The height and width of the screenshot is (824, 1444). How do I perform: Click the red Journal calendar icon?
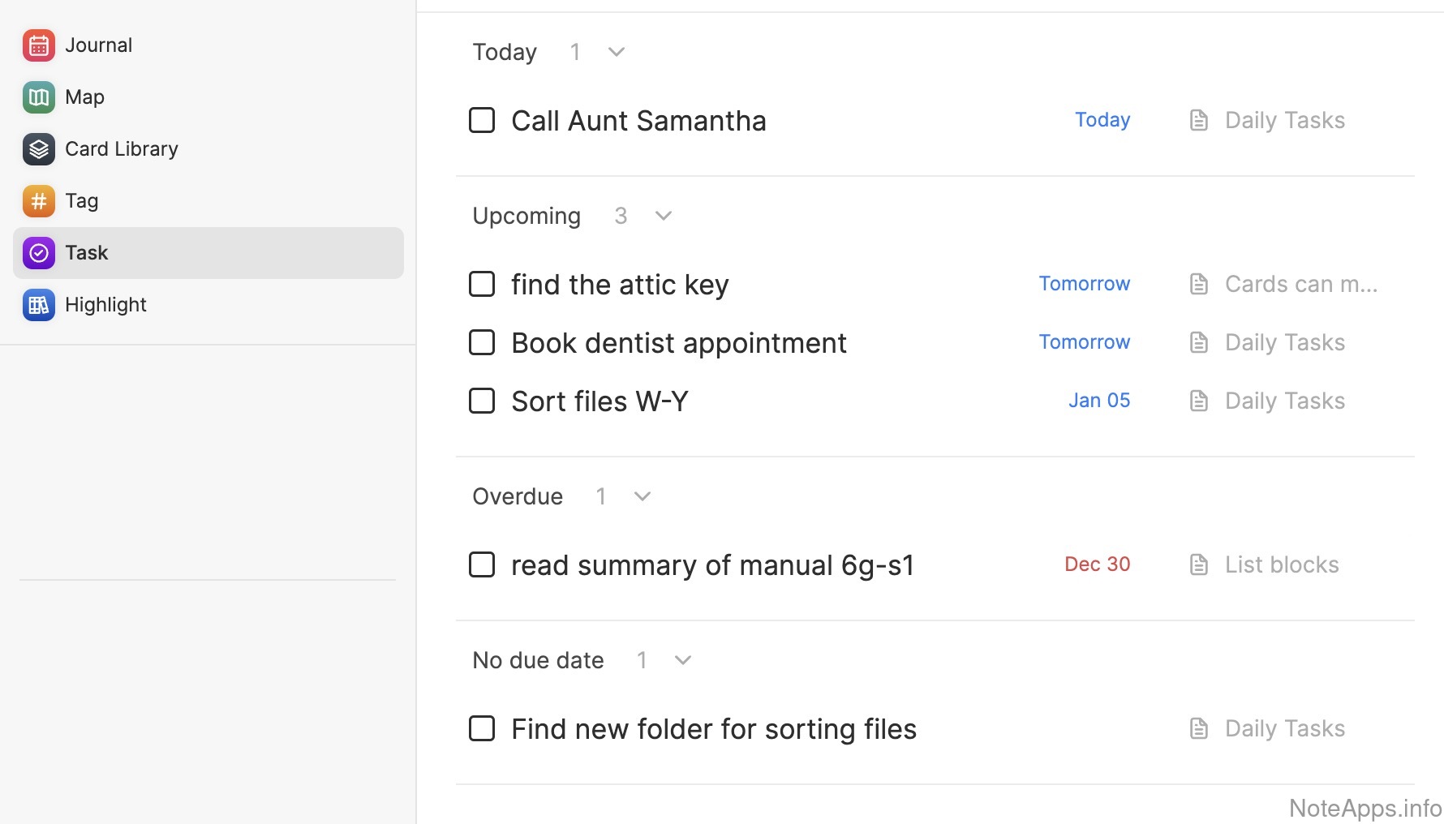(39, 45)
